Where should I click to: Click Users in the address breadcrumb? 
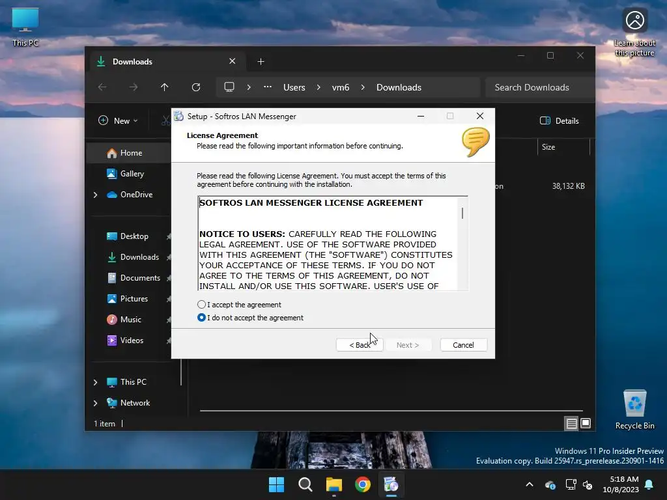click(294, 87)
